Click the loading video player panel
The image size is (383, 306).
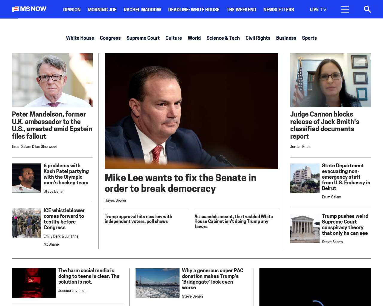tap(315, 287)
